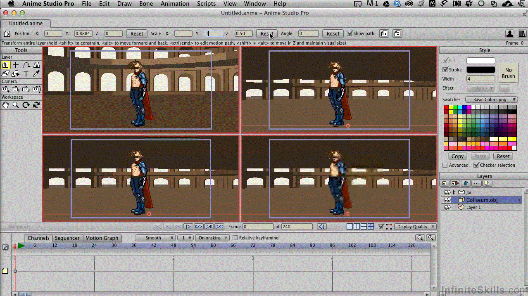
Task: Hide the Layer 1 layer using eye icon
Action: point(447,207)
